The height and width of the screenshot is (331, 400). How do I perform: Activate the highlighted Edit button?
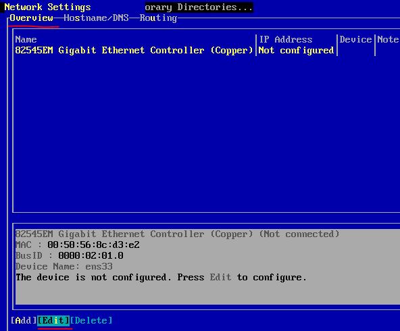tap(53, 321)
